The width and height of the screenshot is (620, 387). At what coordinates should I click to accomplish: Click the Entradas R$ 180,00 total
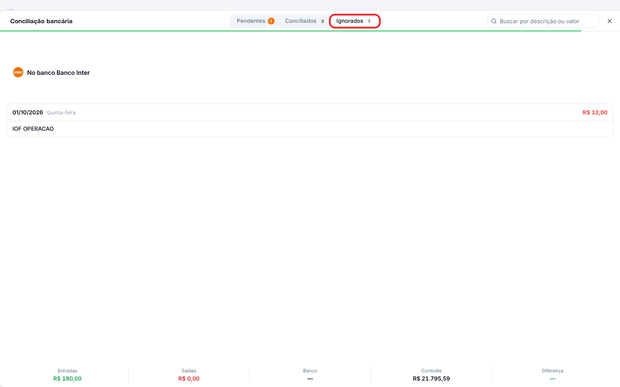click(x=68, y=375)
